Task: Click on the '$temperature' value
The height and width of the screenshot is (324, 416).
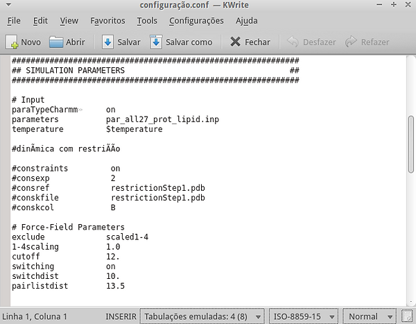Action: [135, 129]
